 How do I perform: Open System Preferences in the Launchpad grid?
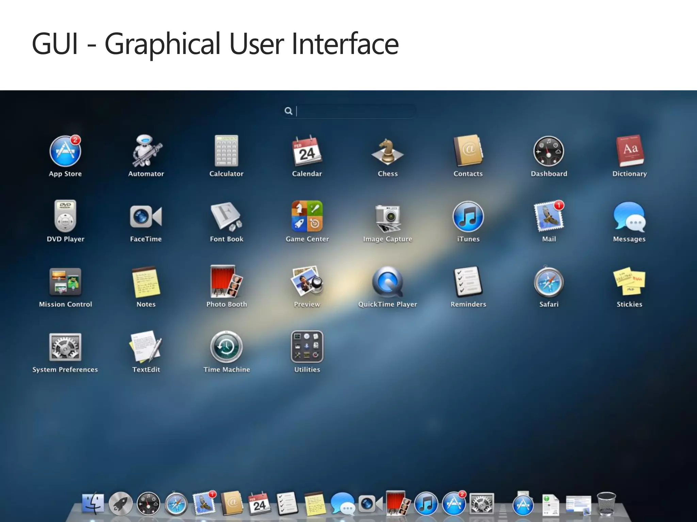(65, 347)
